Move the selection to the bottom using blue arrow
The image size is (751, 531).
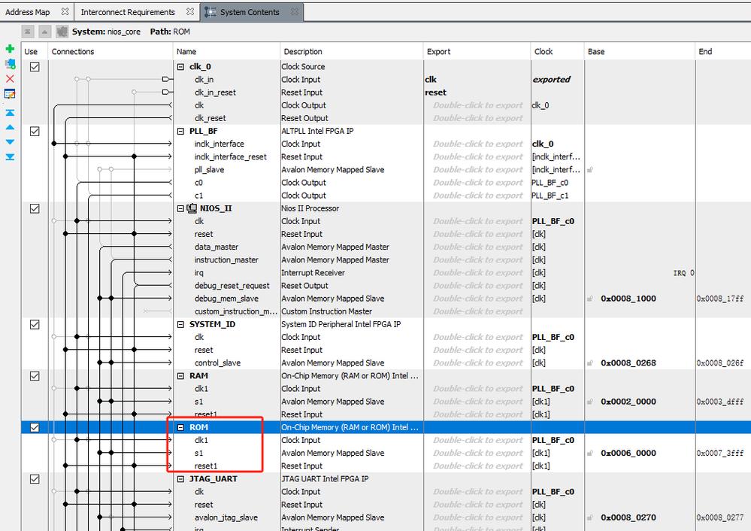point(10,156)
